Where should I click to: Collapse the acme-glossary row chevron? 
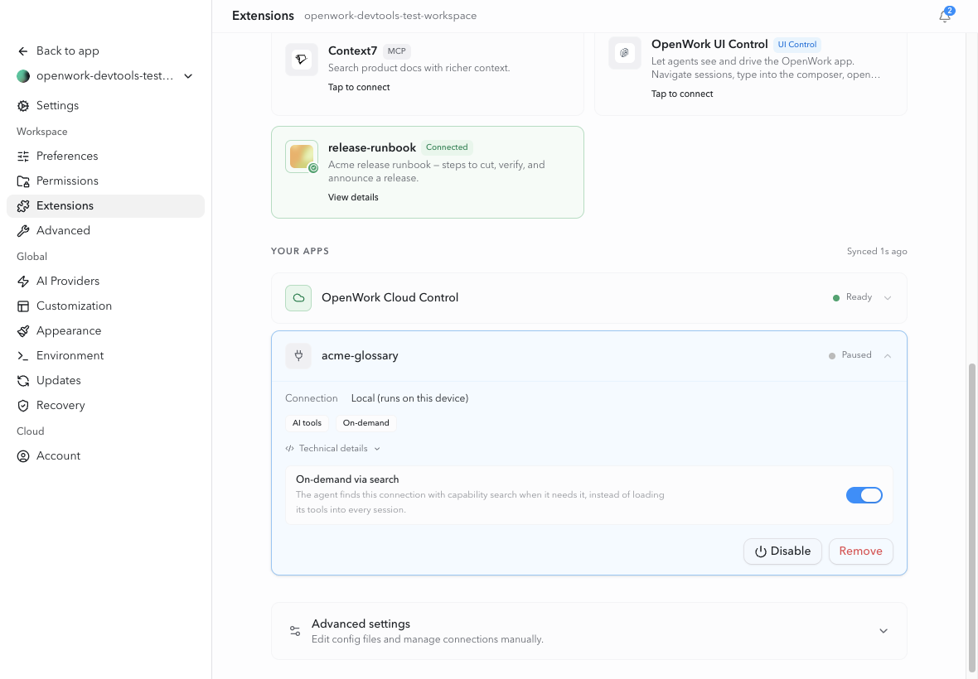(887, 356)
